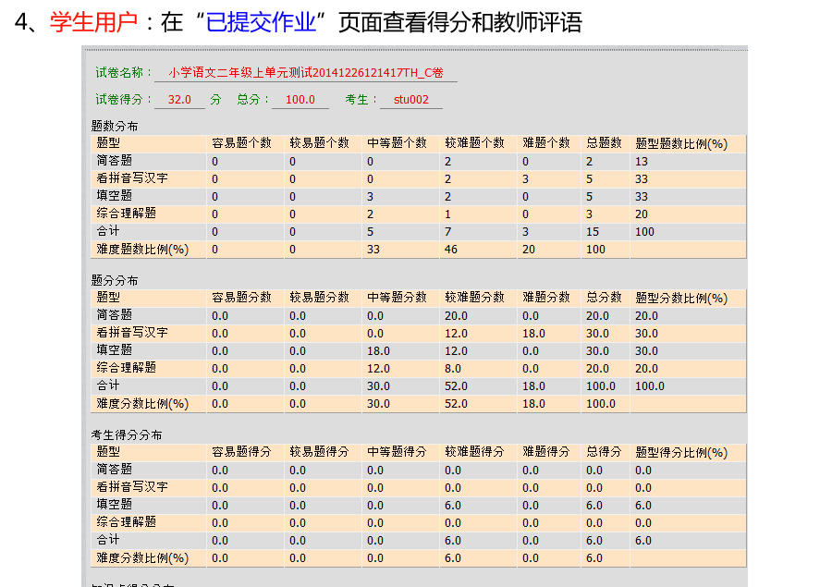The height and width of the screenshot is (587, 832).
Task: Click the 题型题数比例(%) column header
Action: point(681,143)
